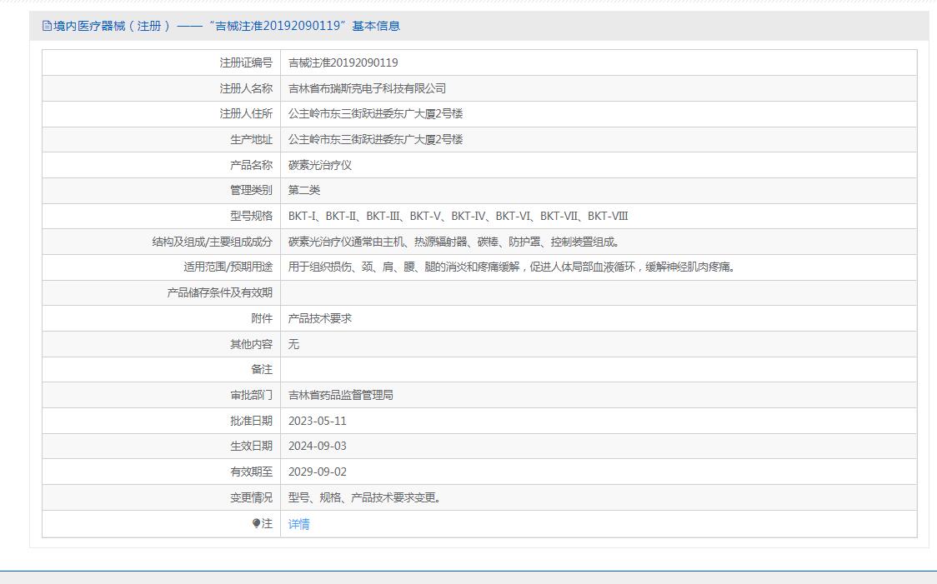The height and width of the screenshot is (584, 937).
Task: Select approving department 吉林省药品监督管理局
Action: pos(341,395)
